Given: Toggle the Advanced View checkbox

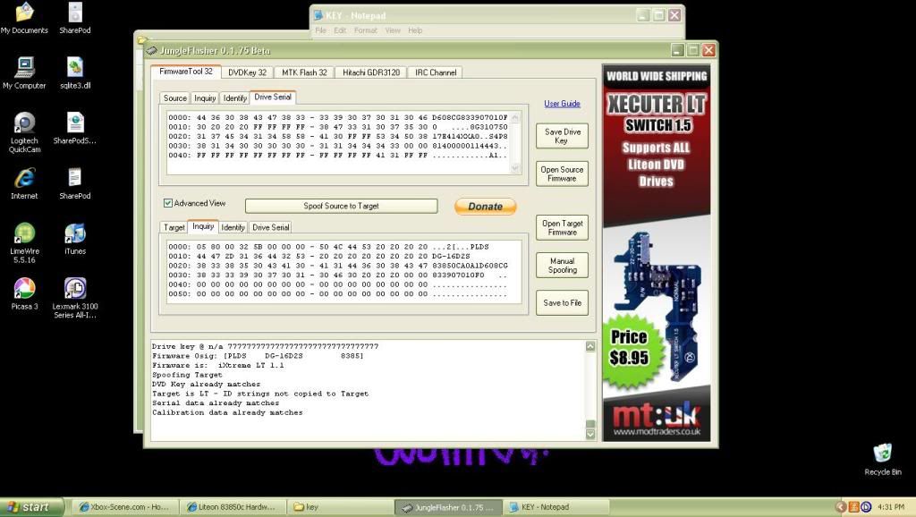Looking at the screenshot, I should [x=168, y=203].
